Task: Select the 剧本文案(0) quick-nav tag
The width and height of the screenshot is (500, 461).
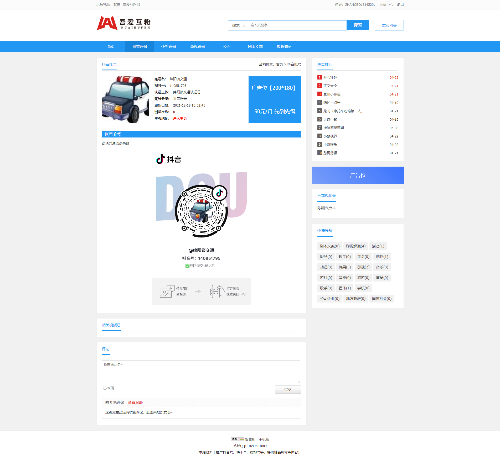Action: click(329, 246)
